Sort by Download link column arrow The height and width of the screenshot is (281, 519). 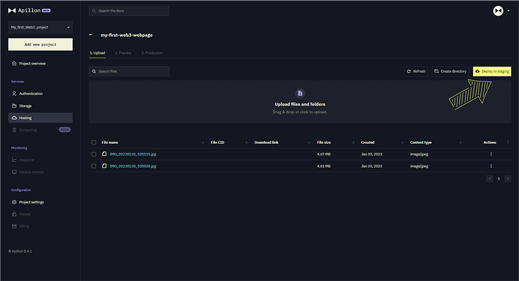tap(309, 142)
